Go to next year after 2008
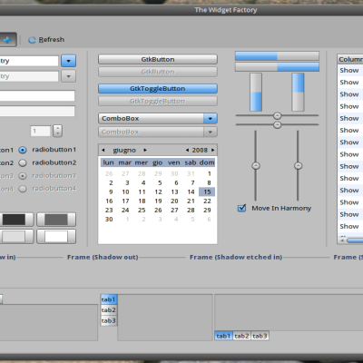 tap(213, 150)
